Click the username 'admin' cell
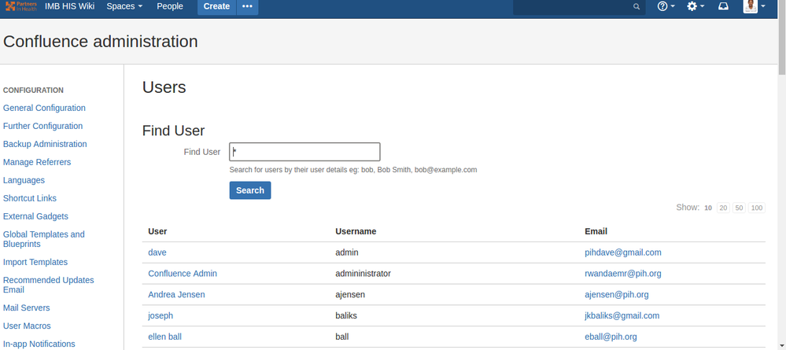Viewport: 786px width, 350px height. (347, 252)
